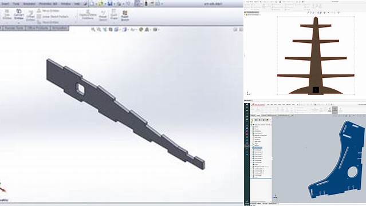
Task: Switch to the Render Tools tab
Action: (x=14, y=28)
